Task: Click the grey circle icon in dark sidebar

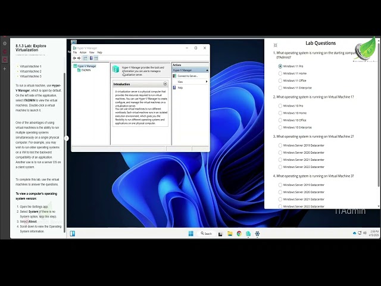Action: point(4,43)
